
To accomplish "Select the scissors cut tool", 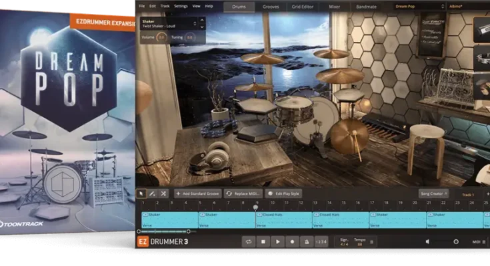I will click(x=163, y=194).
